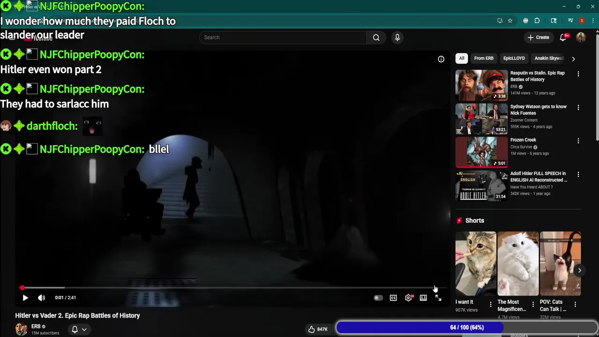Click the Circa Survive channel name
This screenshot has width=599, height=337.
pos(521,147)
